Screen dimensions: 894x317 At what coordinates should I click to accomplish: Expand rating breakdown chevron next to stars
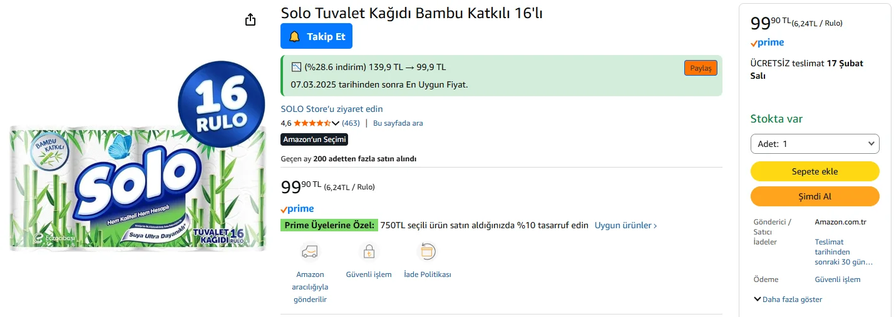pos(335,123)
